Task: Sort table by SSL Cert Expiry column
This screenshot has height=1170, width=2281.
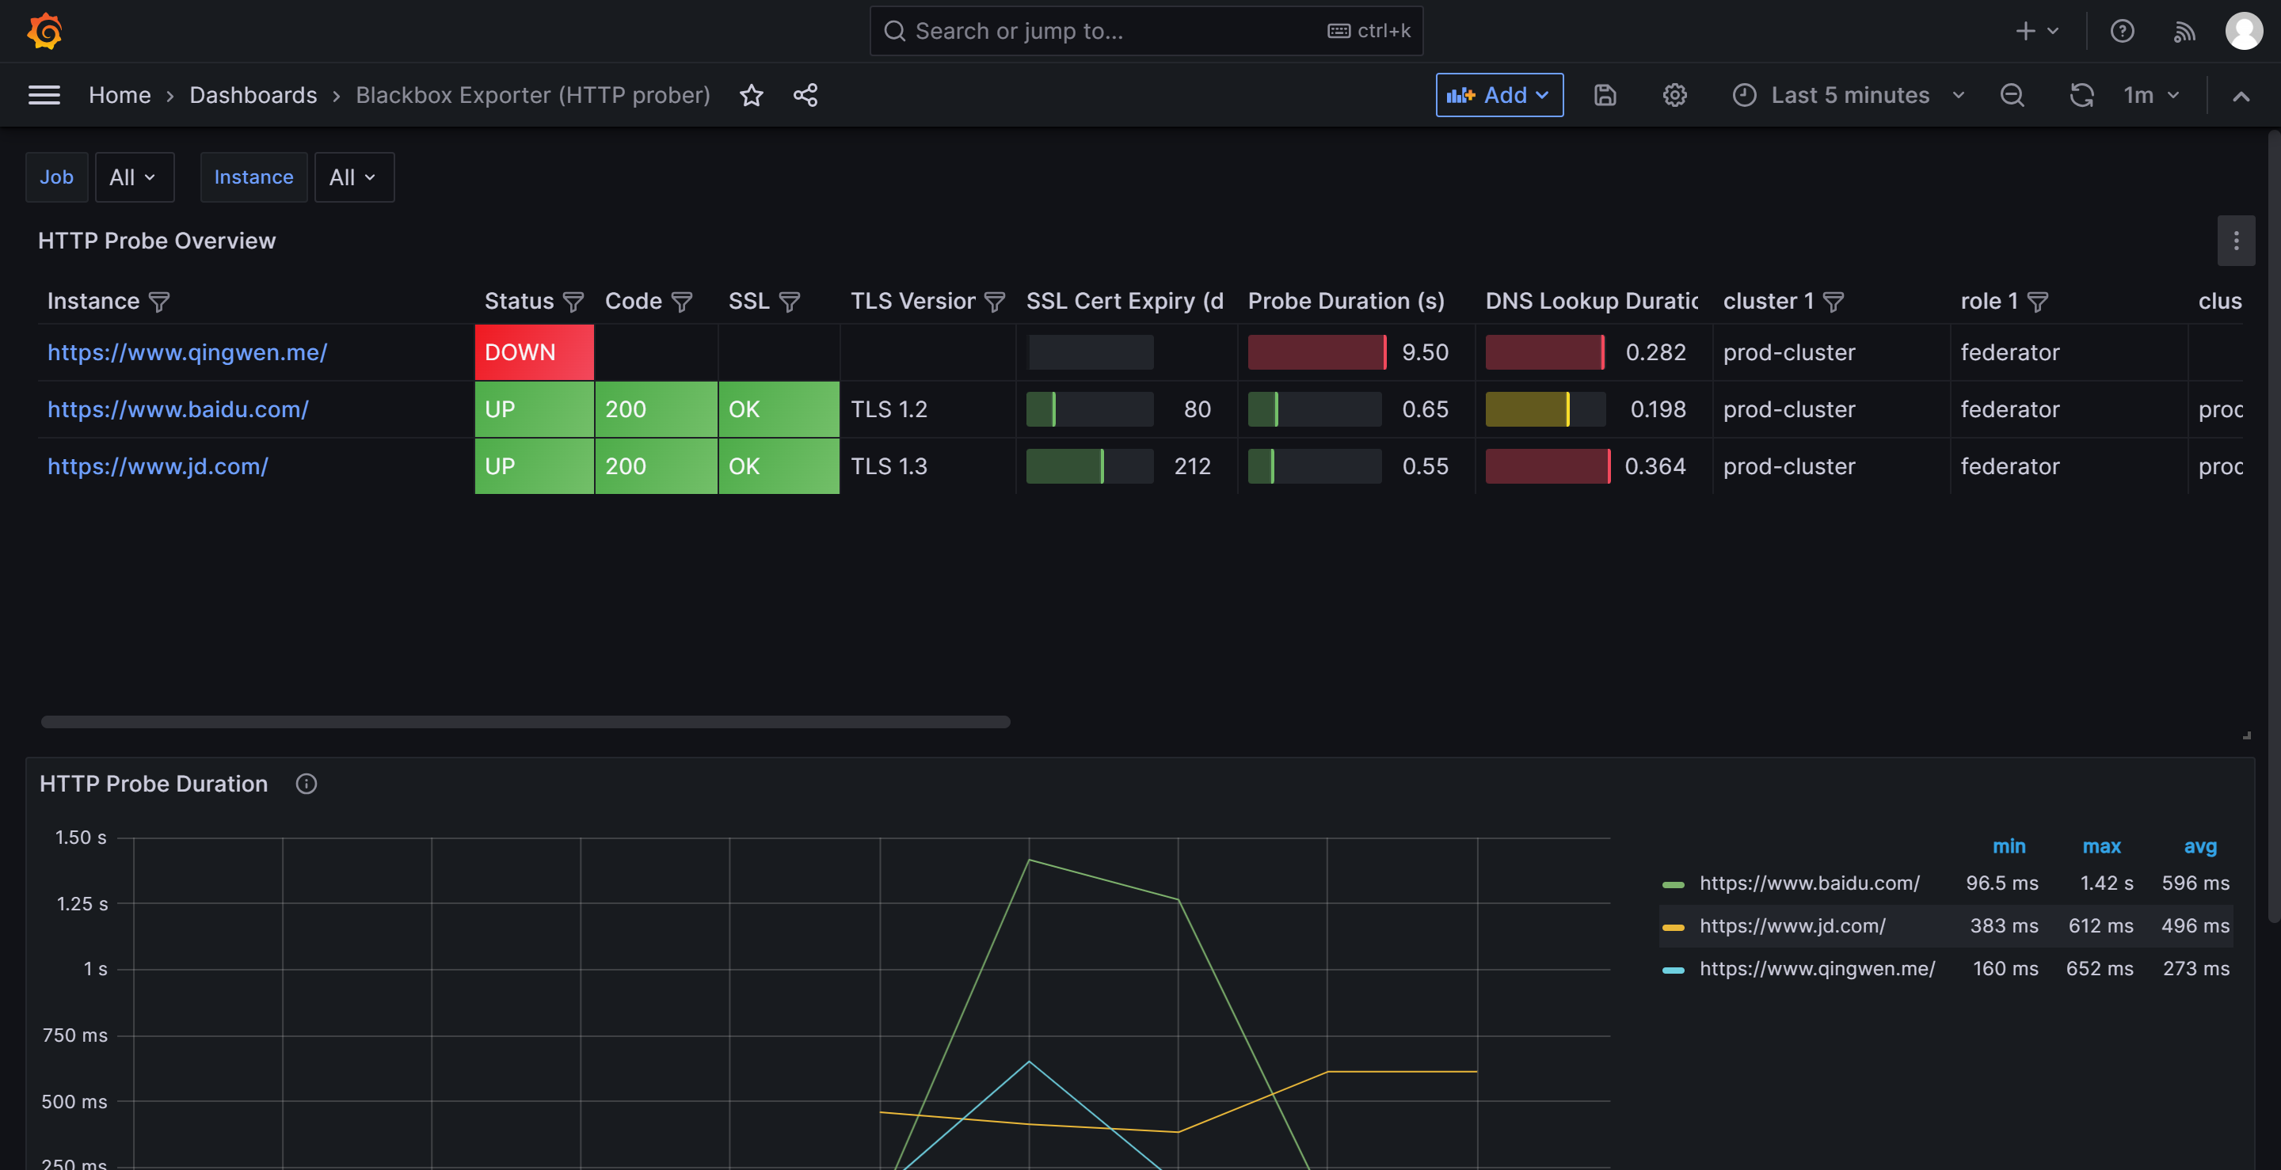Action: click(x=1125, y=301)
